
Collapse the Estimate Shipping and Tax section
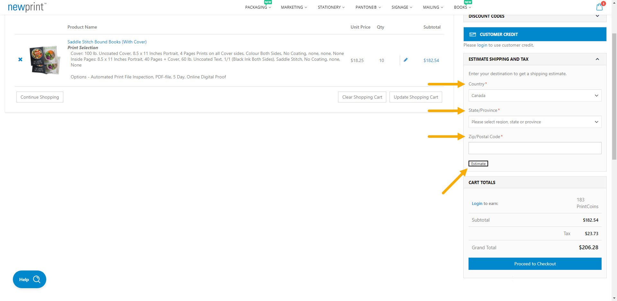597,59
